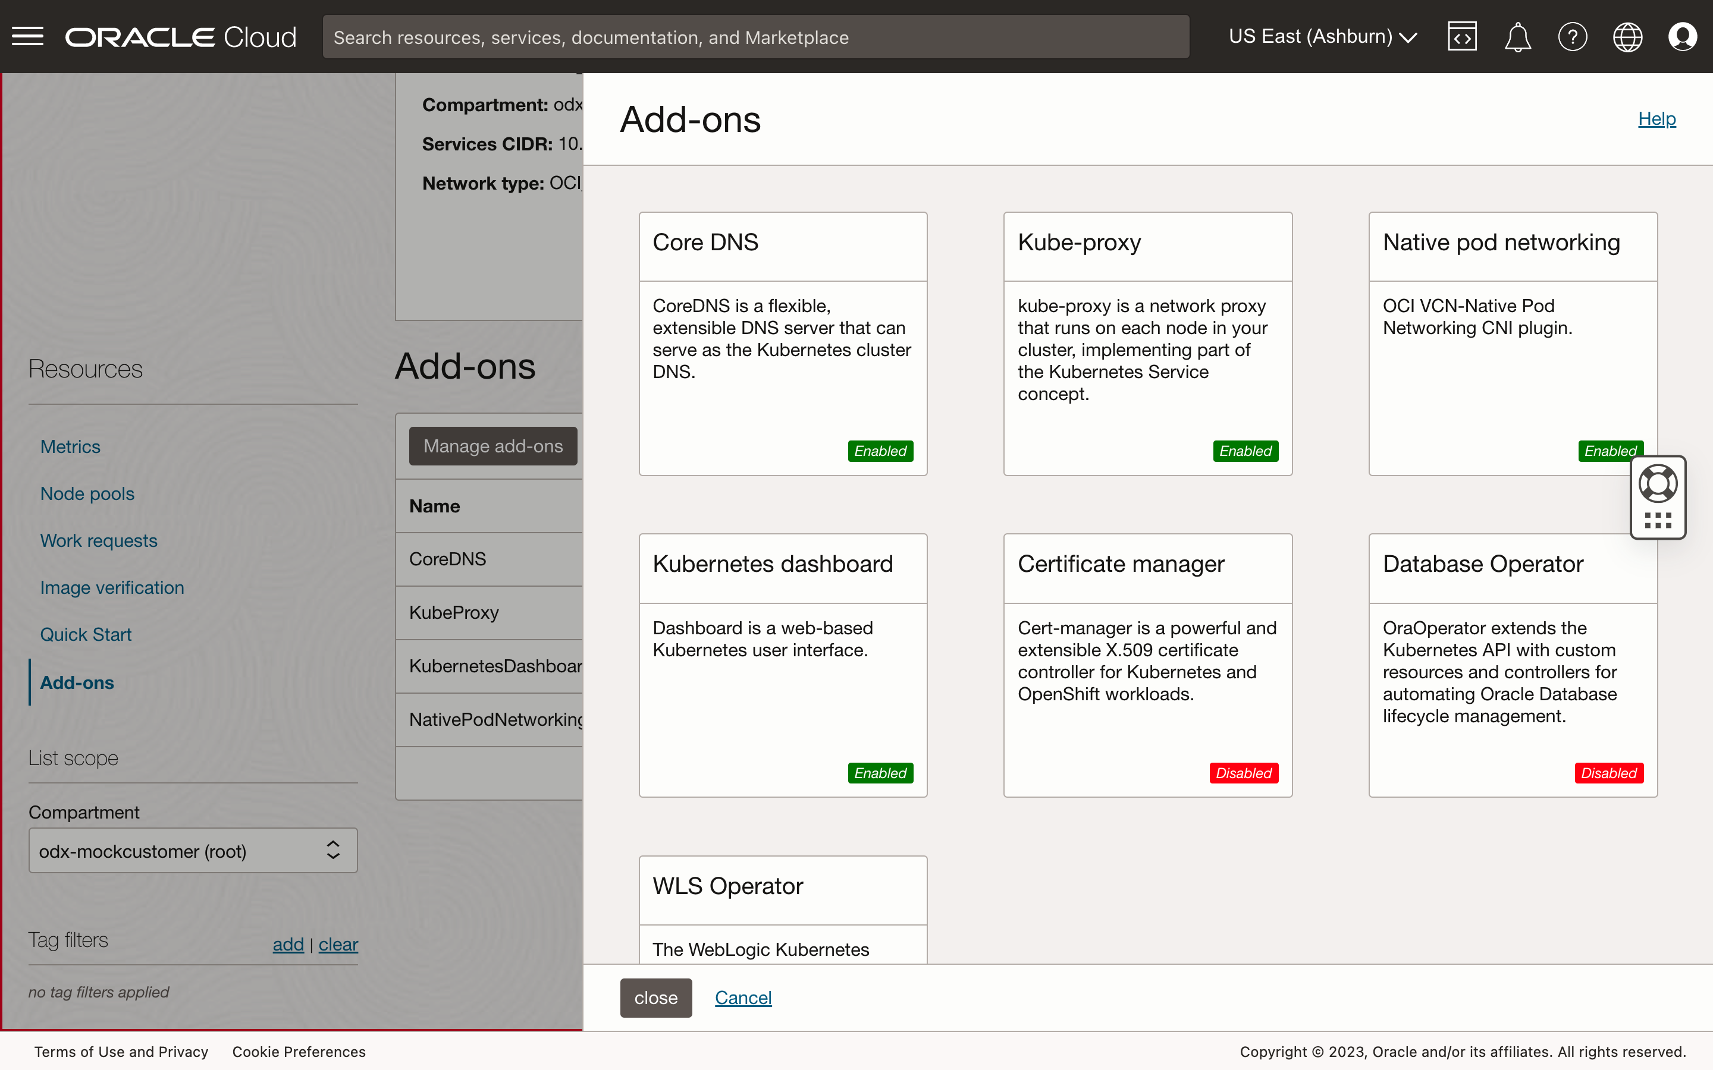The image size is (1713, 1070).
Task: Open the apps grid icon in floating widget
Action: pyautogui.click(x=1658, y=521)
